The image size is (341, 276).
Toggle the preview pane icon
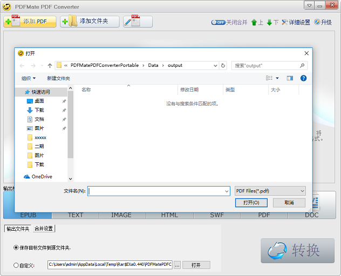(x=290, y=78)
